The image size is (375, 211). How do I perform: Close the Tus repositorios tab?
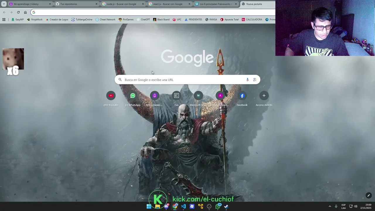96,4
